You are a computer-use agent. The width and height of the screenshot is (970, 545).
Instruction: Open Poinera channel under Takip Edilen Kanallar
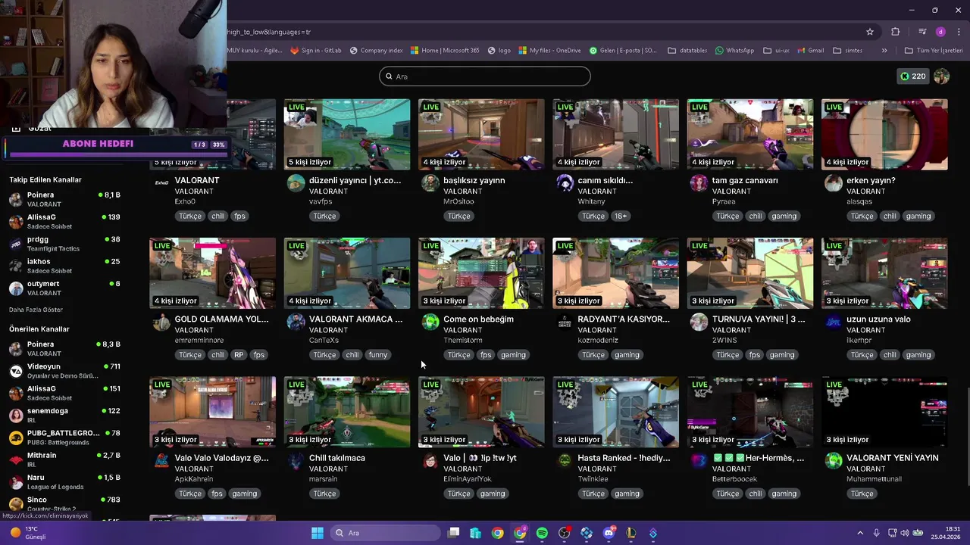(64, 199)
